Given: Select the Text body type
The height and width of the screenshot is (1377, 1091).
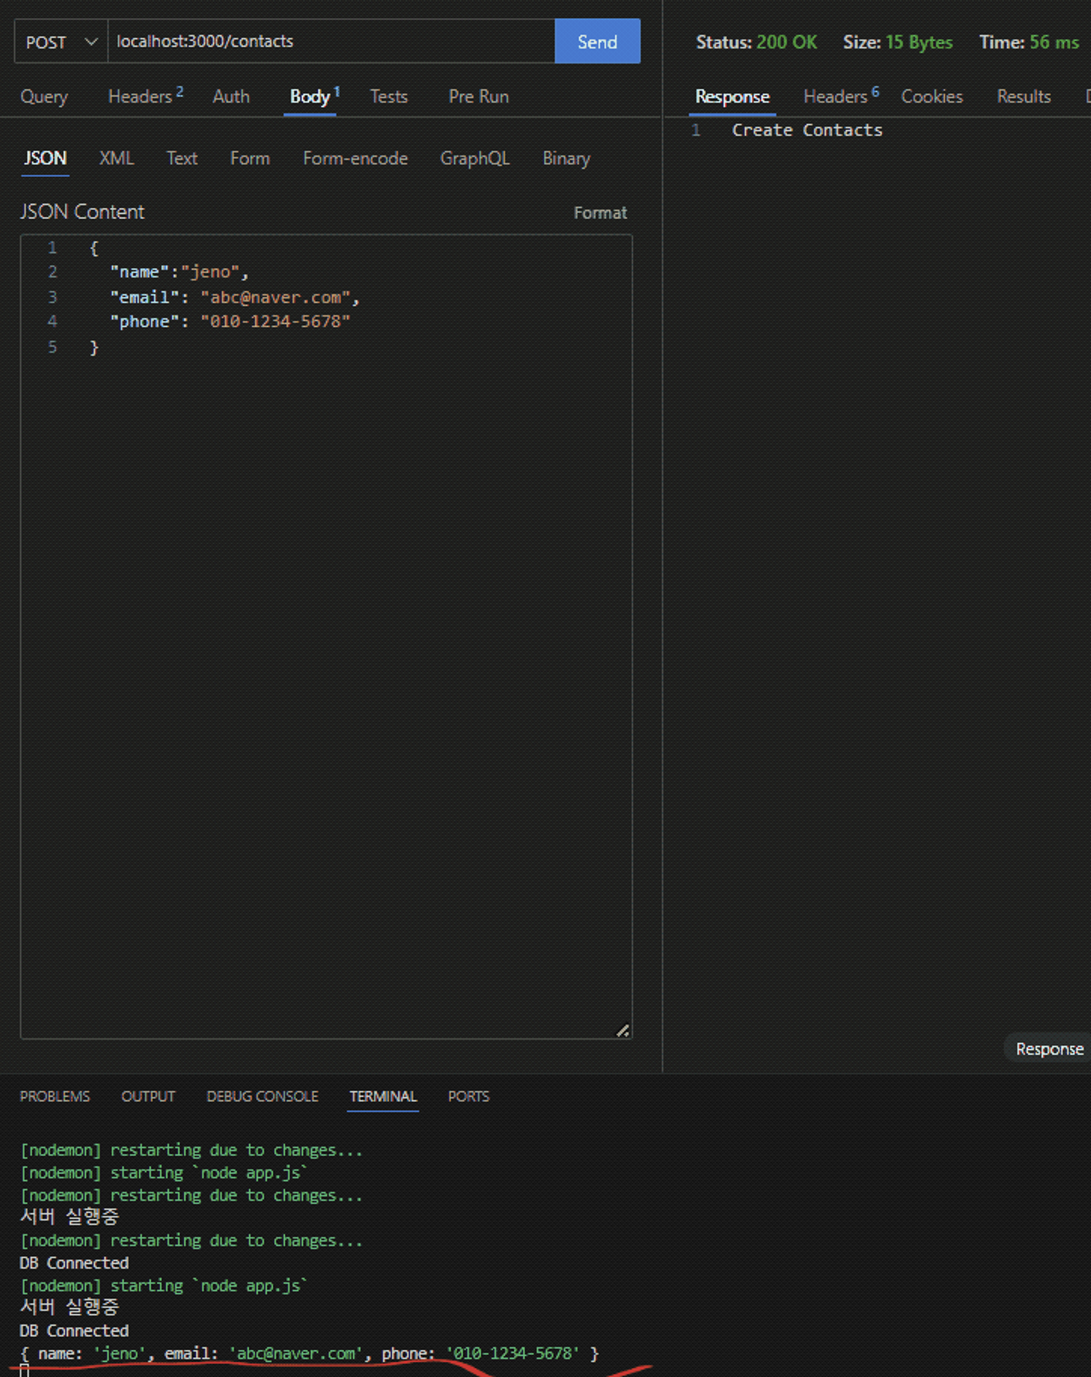Looking at the screenshot, I should point(182,158).
